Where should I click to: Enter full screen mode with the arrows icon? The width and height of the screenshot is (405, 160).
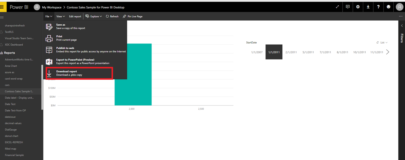[337, 7]
